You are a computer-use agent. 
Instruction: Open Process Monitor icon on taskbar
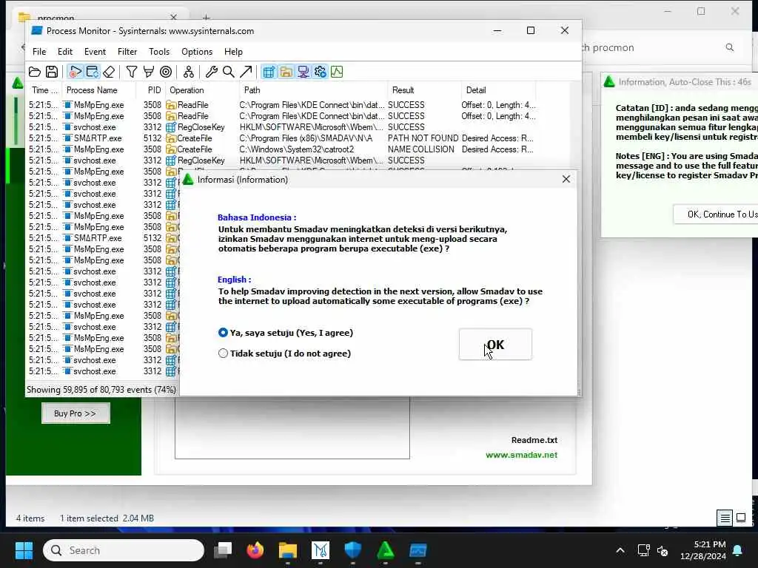point(418,550)
